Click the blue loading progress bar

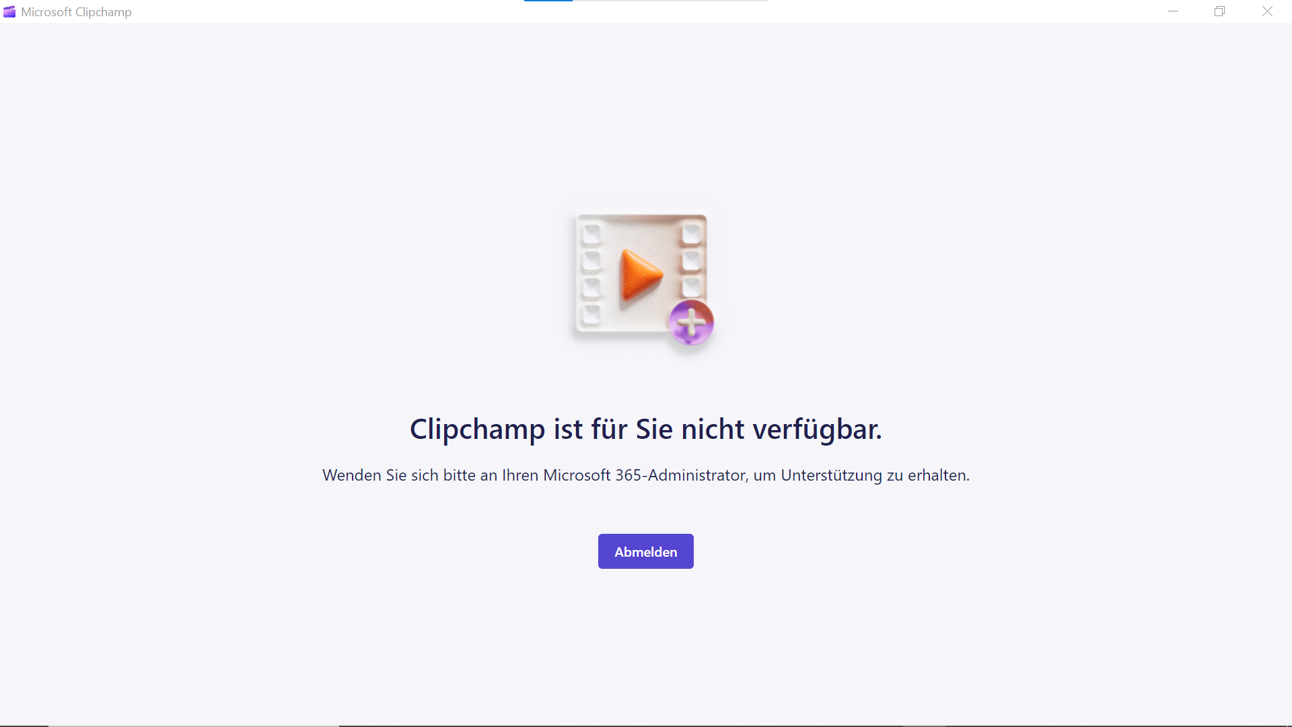point(548,1)
